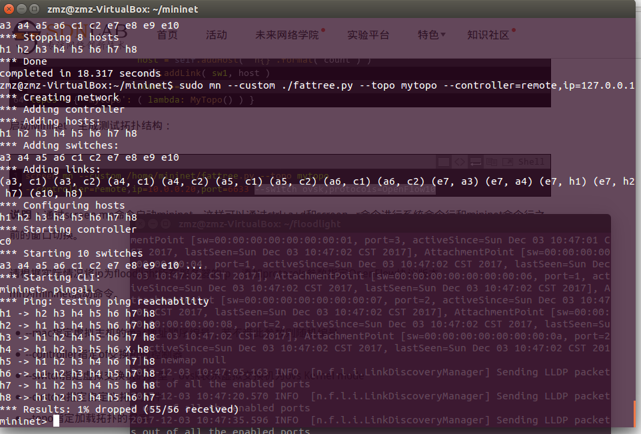Maximize the floodlight terminal window

[x=165, y=224]
